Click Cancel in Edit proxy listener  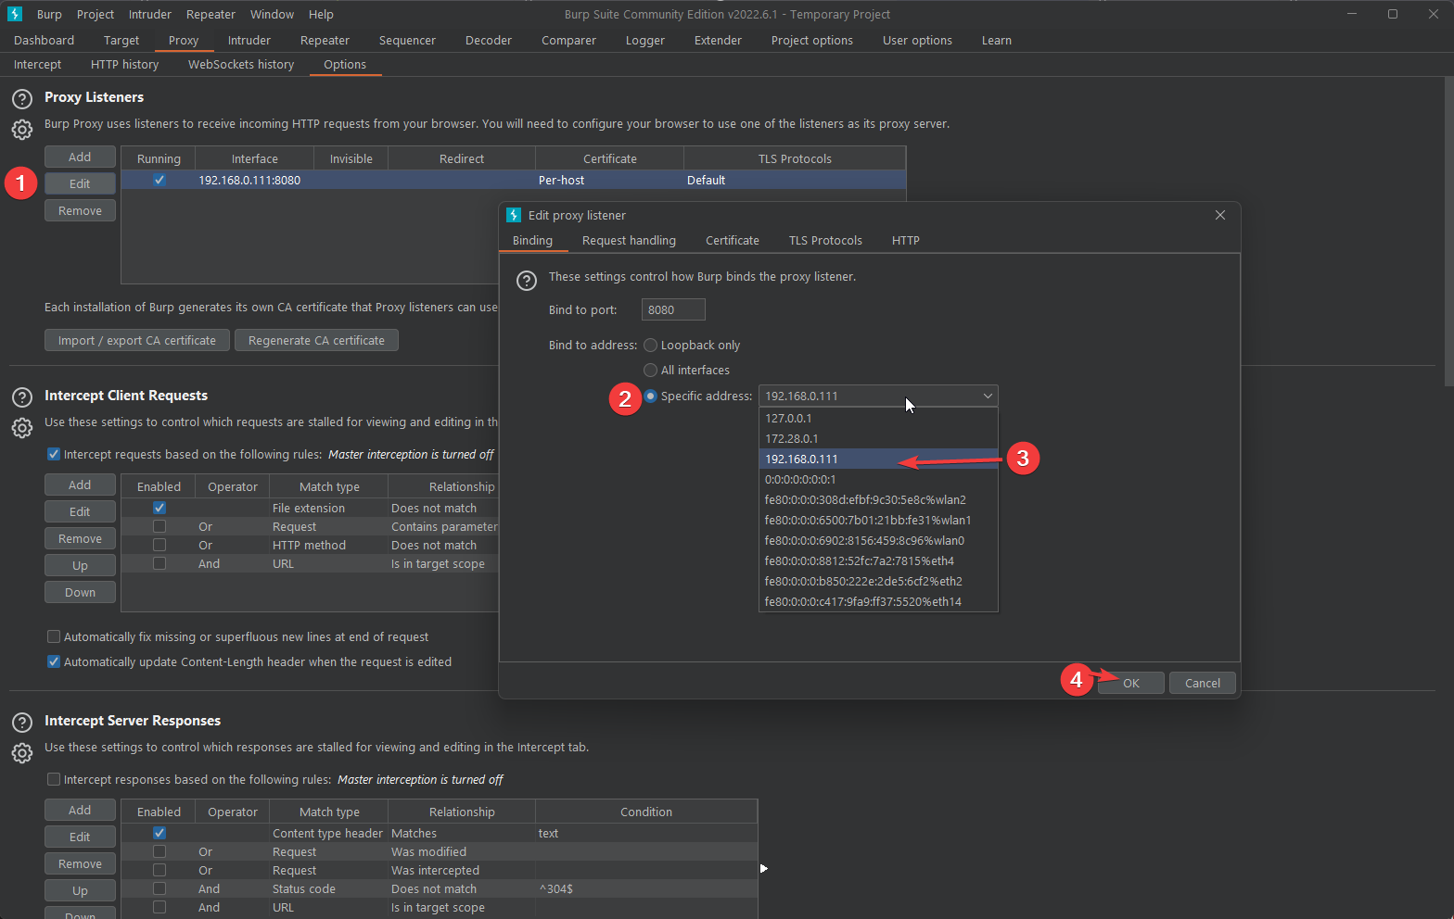click(1203, 683)
